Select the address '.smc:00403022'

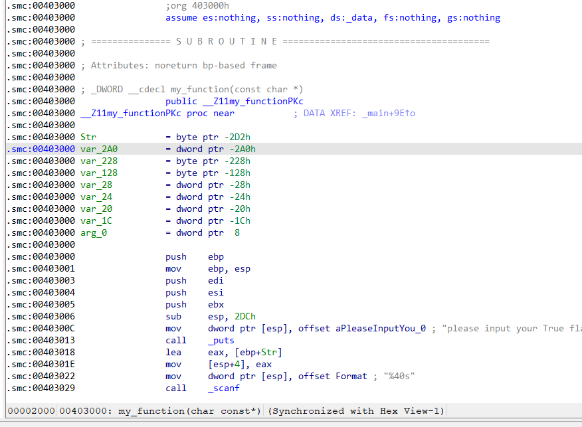pos(41,376)
